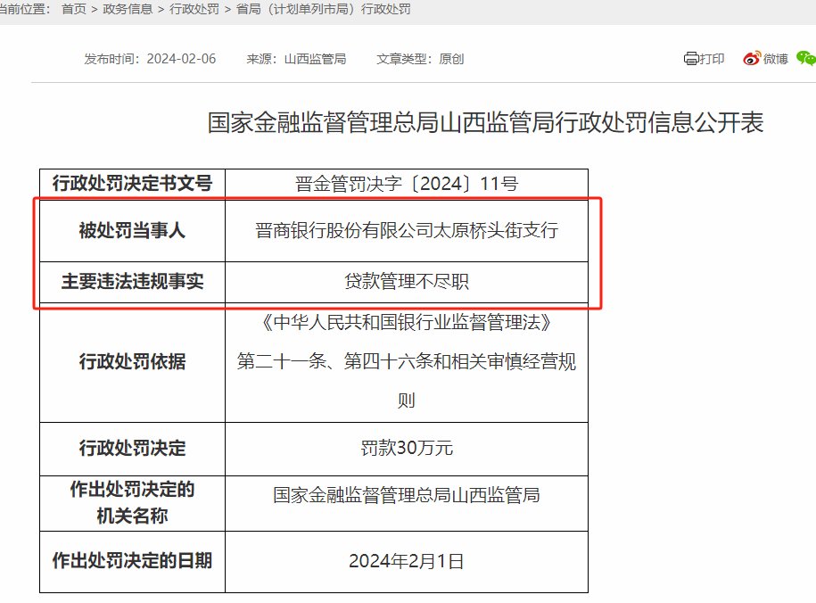816x603 pixels.
Task: Select the decision date 2024年2月1日
Action: [407, 561]
